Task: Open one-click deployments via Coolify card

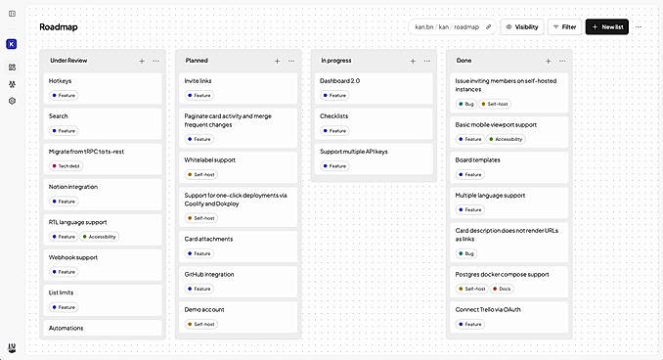Action: point(238,207)
